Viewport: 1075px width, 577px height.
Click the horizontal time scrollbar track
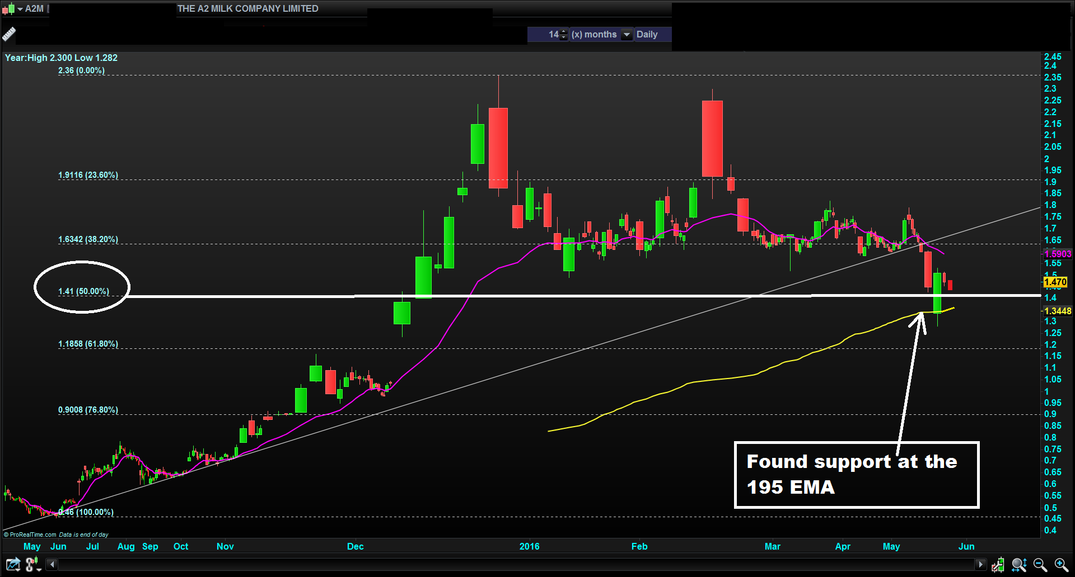coord(516,564)
